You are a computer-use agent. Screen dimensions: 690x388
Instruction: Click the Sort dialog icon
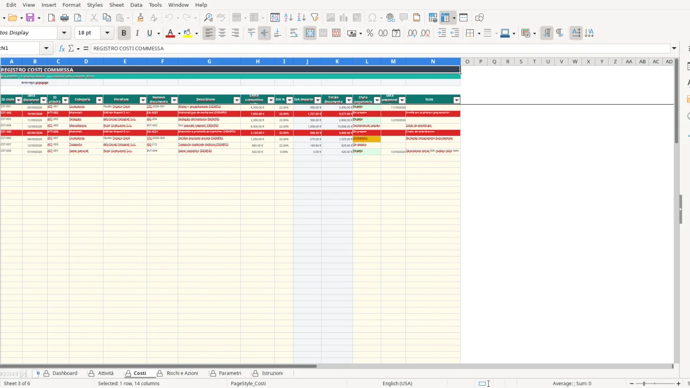click(x=275, y=18)
